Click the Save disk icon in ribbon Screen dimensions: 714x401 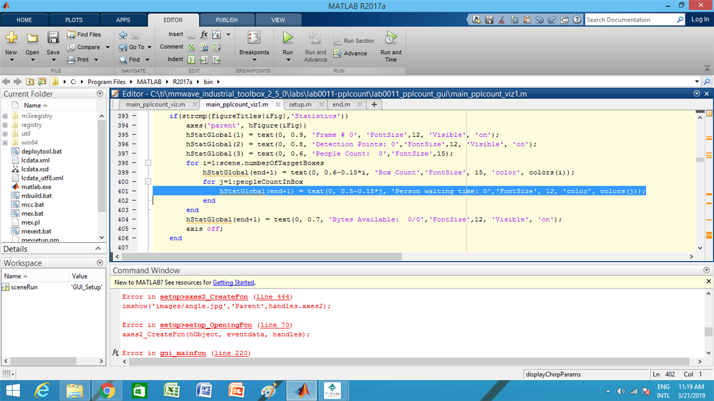pos(53,38)
